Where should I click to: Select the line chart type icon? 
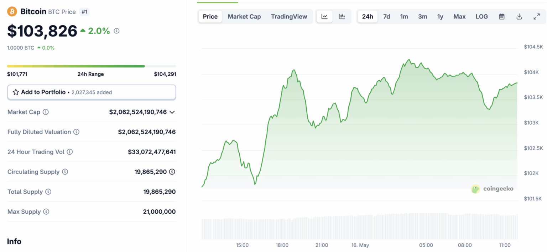324,16
